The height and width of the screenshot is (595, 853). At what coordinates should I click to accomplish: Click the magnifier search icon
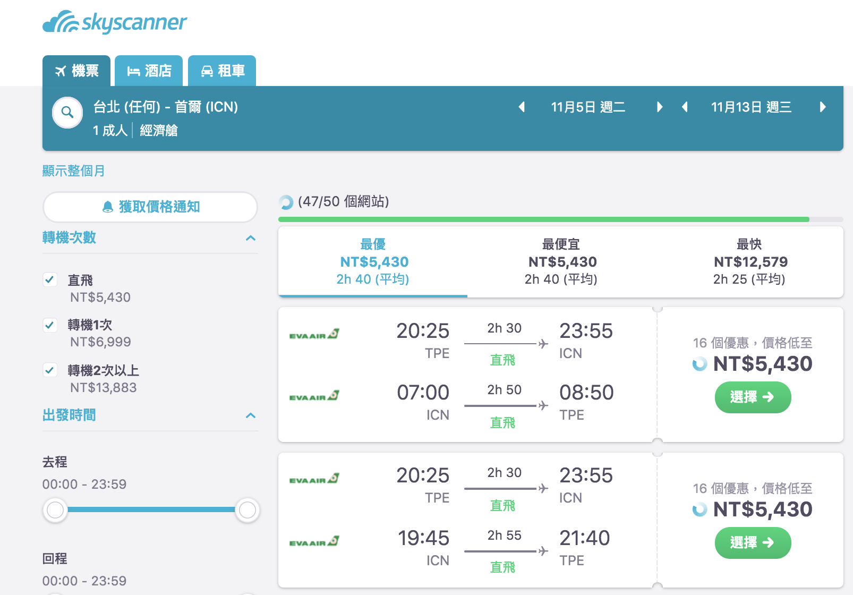[x=67, y=112]
